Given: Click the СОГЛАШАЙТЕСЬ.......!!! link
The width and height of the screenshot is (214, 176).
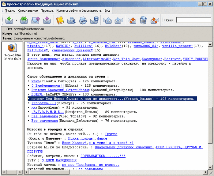Looking at the screenshot, I should click(103, 156).
